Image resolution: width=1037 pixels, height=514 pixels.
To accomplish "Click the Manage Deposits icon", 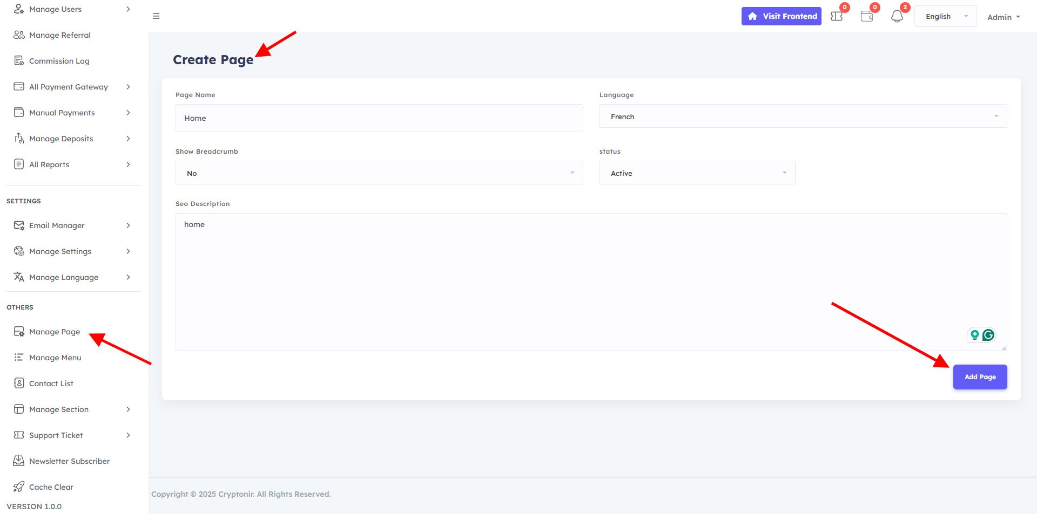I will click(19, 139).
